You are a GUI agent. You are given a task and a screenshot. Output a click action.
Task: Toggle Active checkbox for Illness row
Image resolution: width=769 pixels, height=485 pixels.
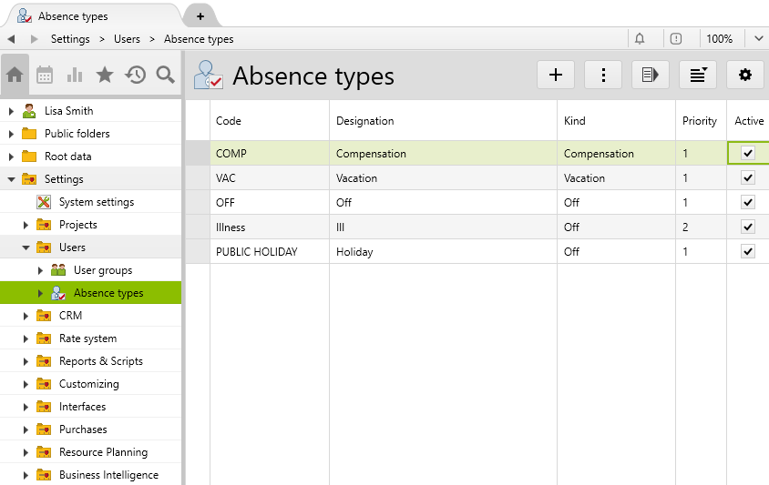(x=748, y=227)
